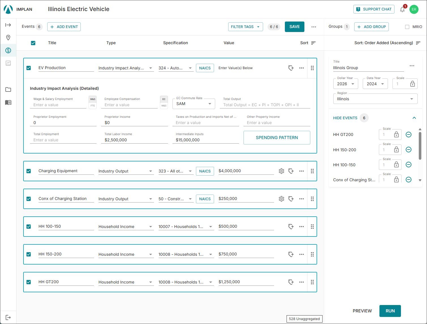The height and width of the screenshot is (324, 427).
Task: Open more options for HH GT200 event
Action: (302, 282)
